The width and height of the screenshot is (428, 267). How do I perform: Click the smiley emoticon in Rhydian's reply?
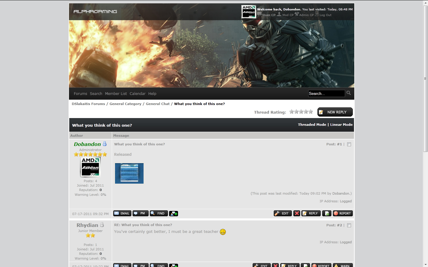click(x=223, y=232)
